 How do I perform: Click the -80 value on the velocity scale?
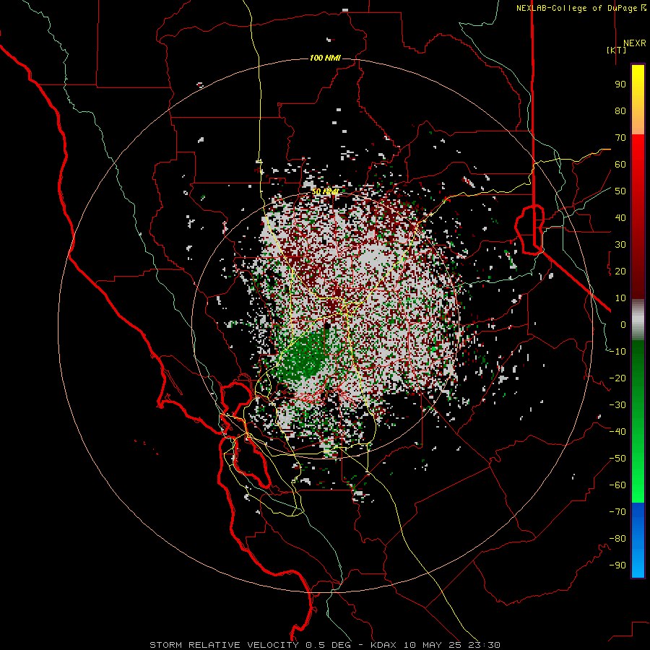(x=617, y=539)
